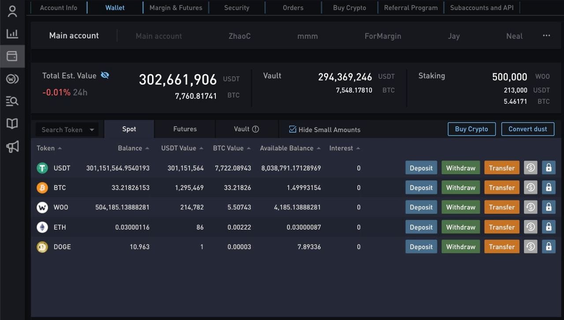Open the megaphone announcements icon in sidebar

(12, 147)
